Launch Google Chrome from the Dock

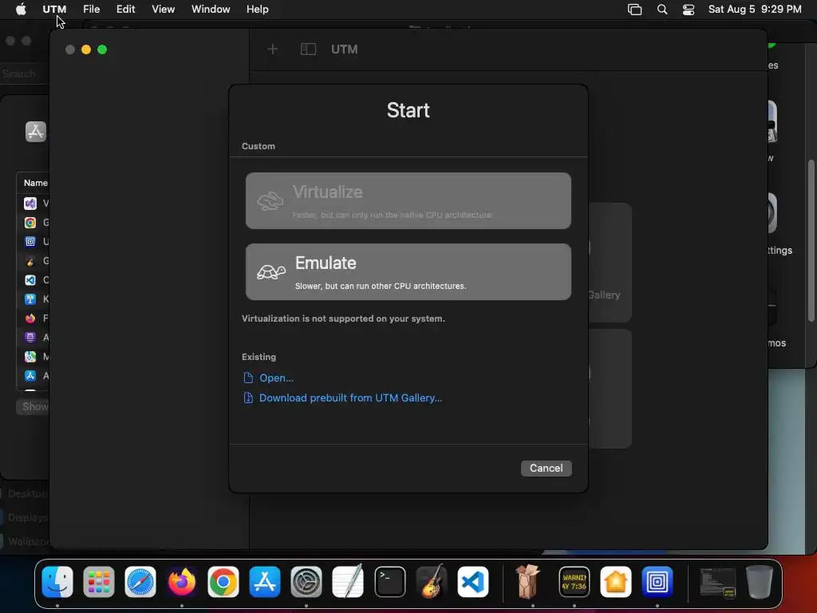coord(223,582)
